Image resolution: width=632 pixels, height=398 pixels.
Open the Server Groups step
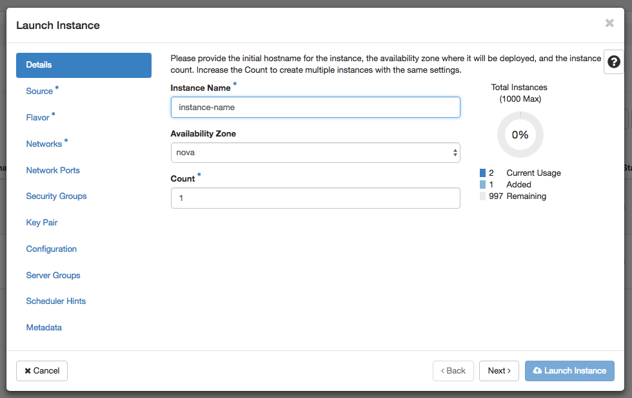coord(53,275)
